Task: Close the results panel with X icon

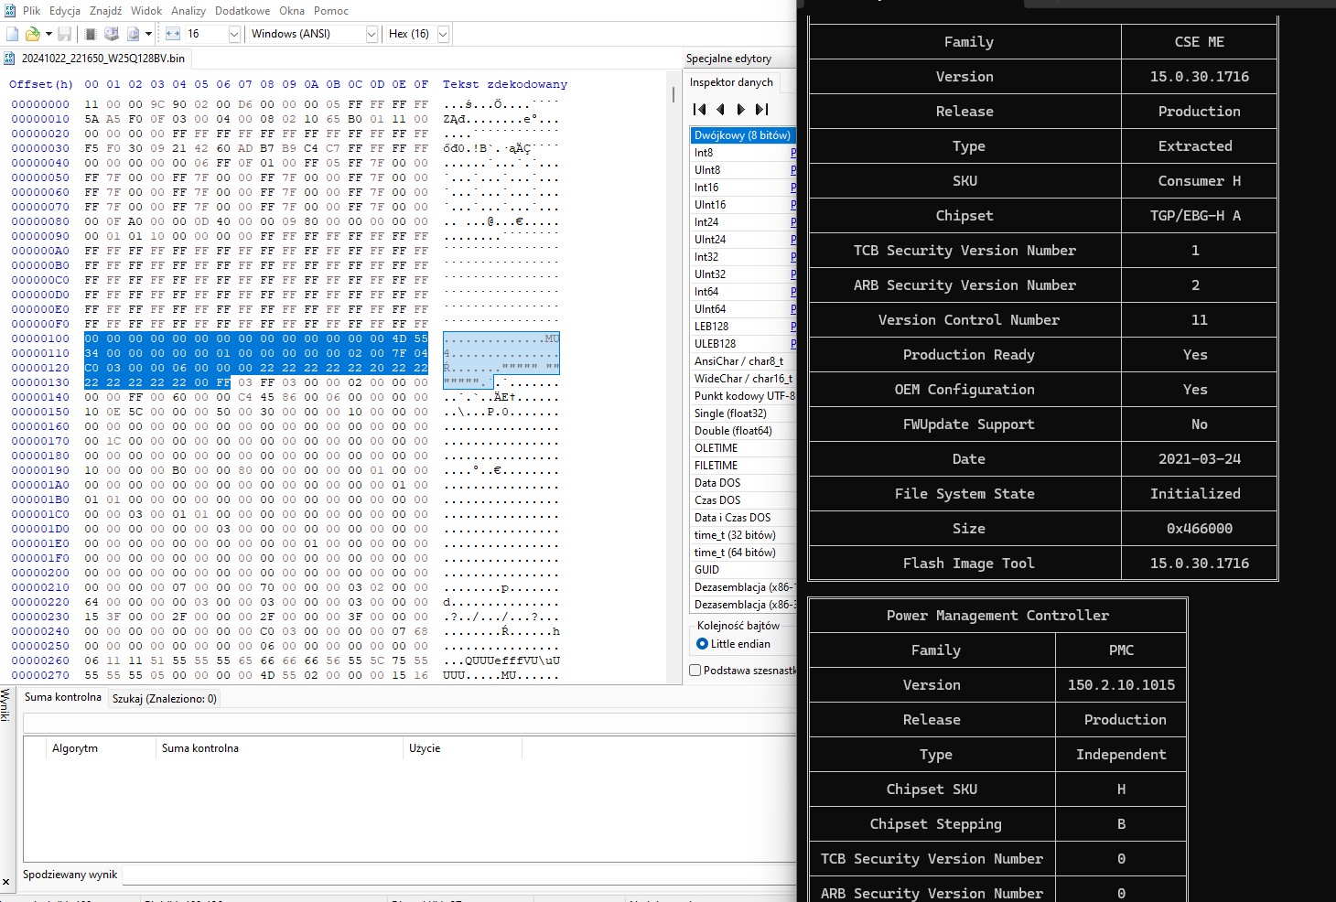Action: 6,882
